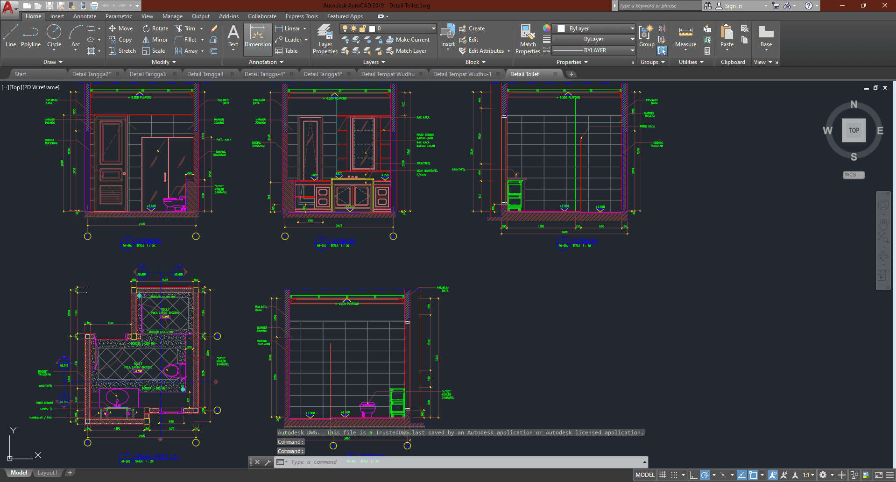Open the ByLayer color dropdown
The height and width of the screenshot is (482, 896).
632,28
